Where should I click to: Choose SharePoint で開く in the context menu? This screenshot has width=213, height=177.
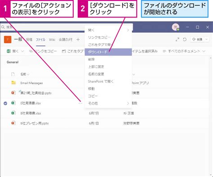coord(108,81)
